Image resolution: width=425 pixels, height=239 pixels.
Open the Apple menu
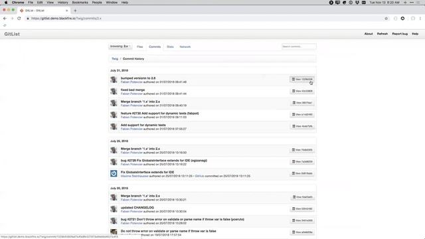click(6, 3)
